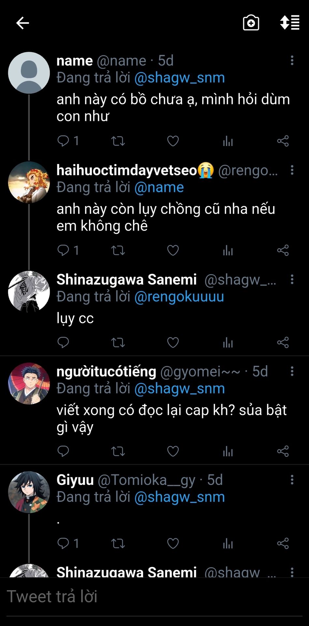Open more options on name's tweet
Screen dimensions: 309x626
coord(292,60)
